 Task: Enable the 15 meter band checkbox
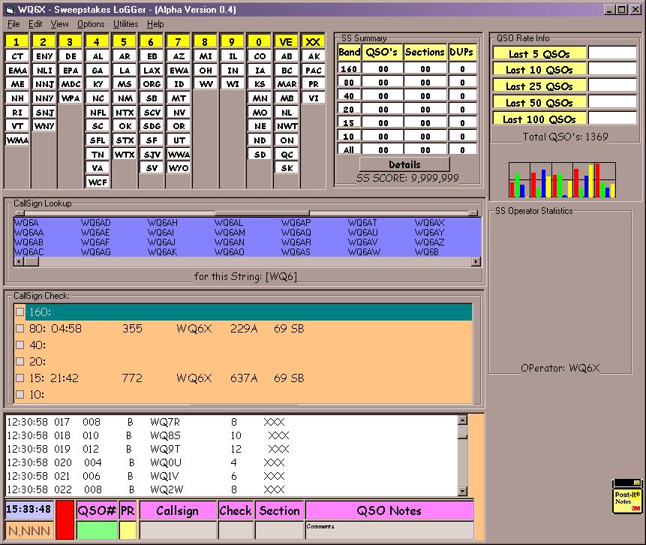click(x=20, y=378)
